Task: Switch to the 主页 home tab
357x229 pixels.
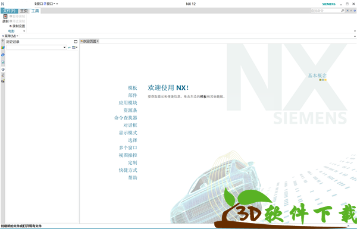Action: 24,11
